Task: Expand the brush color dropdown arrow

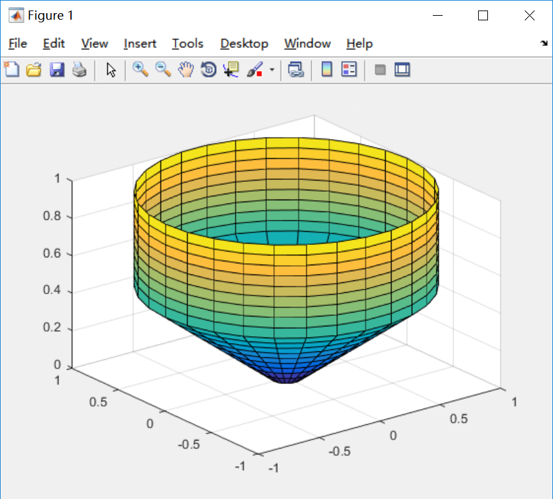Action: pos(272,70)
